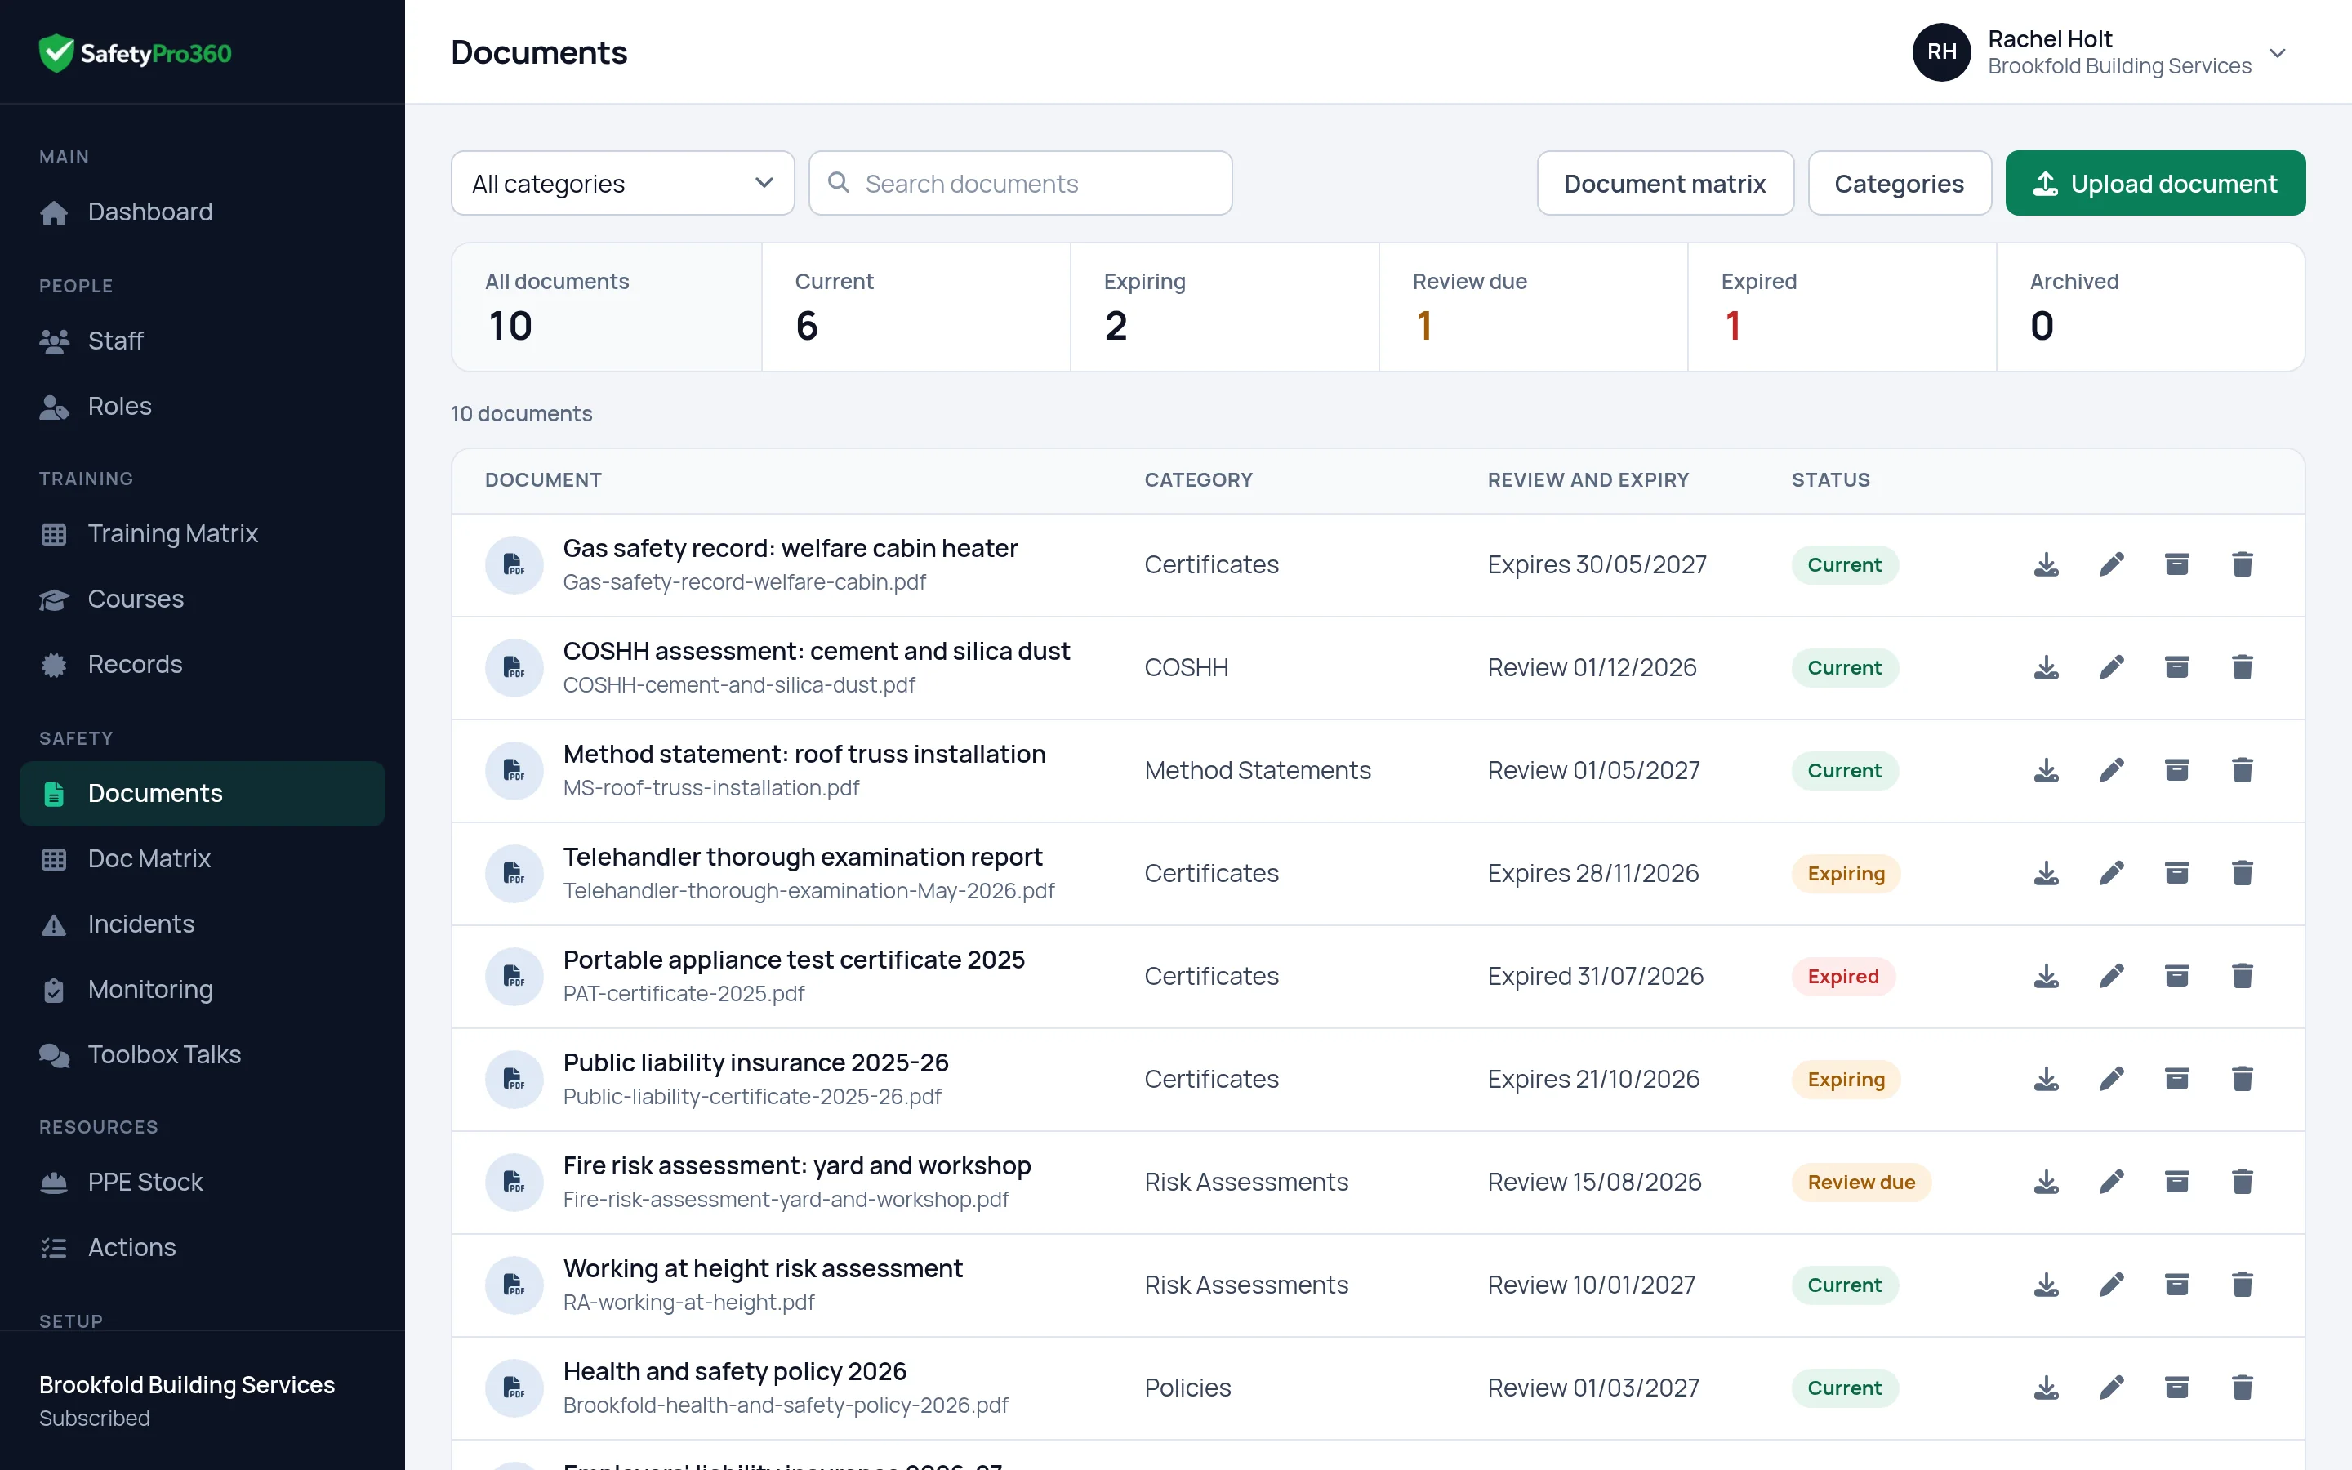Open Telehandler thorough examination report title
The width and height of the screenshot is (2352, 1470).
click(x=803, y=857)
